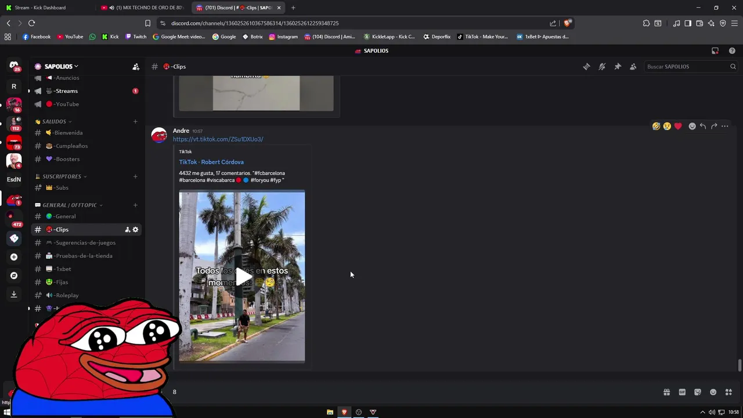Viewport: 743px width, 418px height.
Task: Open the Streams channel
Action: click(x=86, y=91)
